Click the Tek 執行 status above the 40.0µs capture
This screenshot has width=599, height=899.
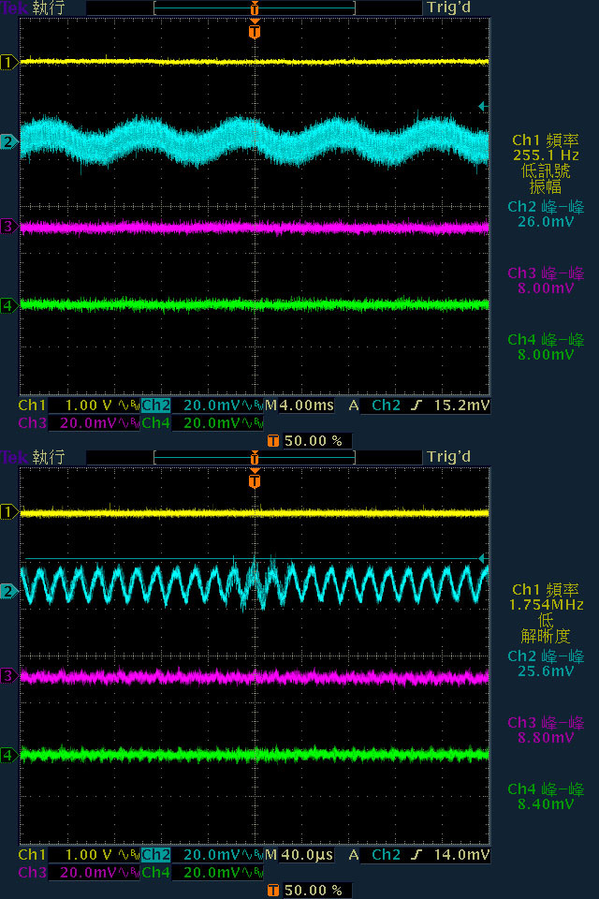[33, 458]
